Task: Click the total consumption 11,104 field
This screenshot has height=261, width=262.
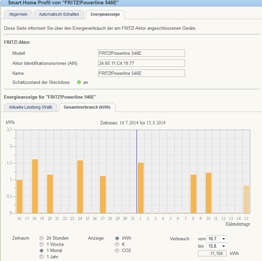Action: coord(212,254)
